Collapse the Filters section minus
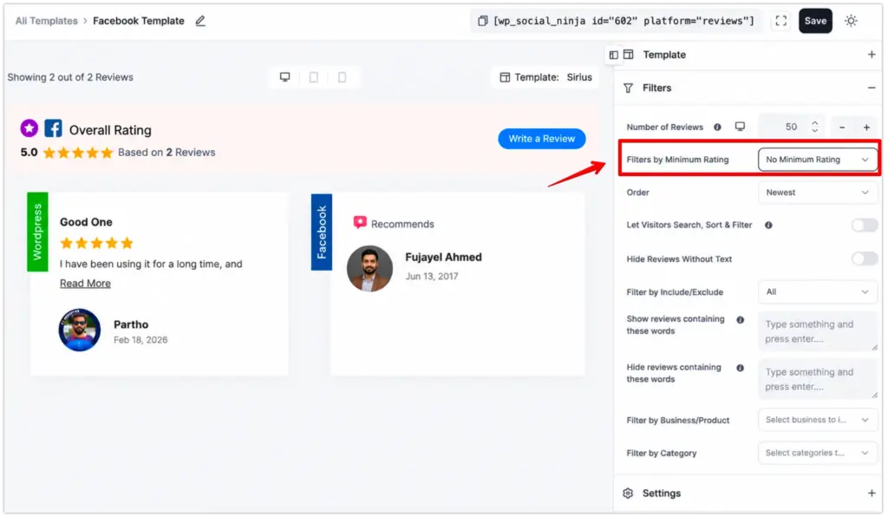Image resolution: width=888 pixels, height=517 pixels. (x=872, y=88)
